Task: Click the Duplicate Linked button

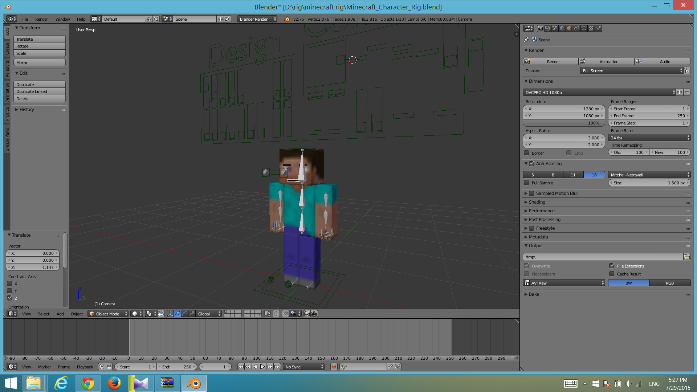Action: click(x=40, y=91)
